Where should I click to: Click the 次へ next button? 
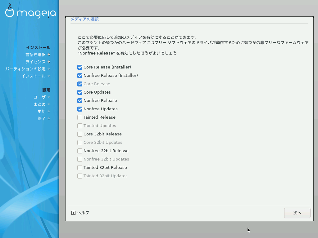point(297,213)
